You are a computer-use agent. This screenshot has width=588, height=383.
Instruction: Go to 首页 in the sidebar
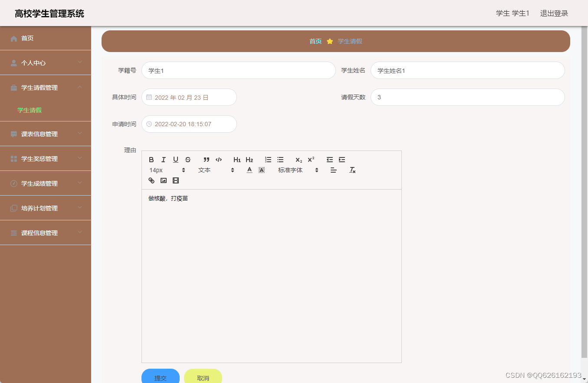pyautogui.click(x=46, y=38)
